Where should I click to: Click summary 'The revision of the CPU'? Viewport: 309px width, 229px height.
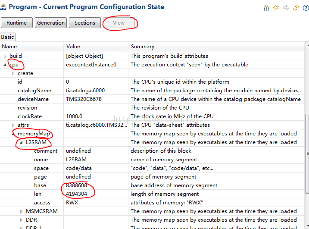click(x=159, y=108)
